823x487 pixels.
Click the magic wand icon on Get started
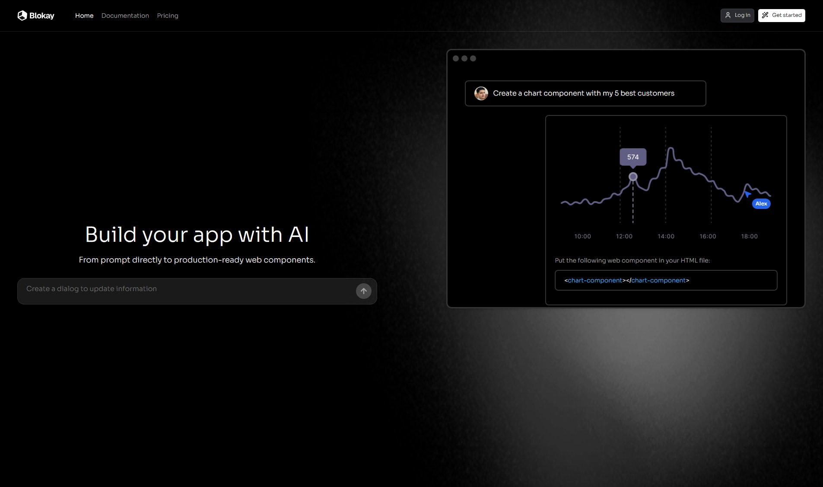point(765,15)
